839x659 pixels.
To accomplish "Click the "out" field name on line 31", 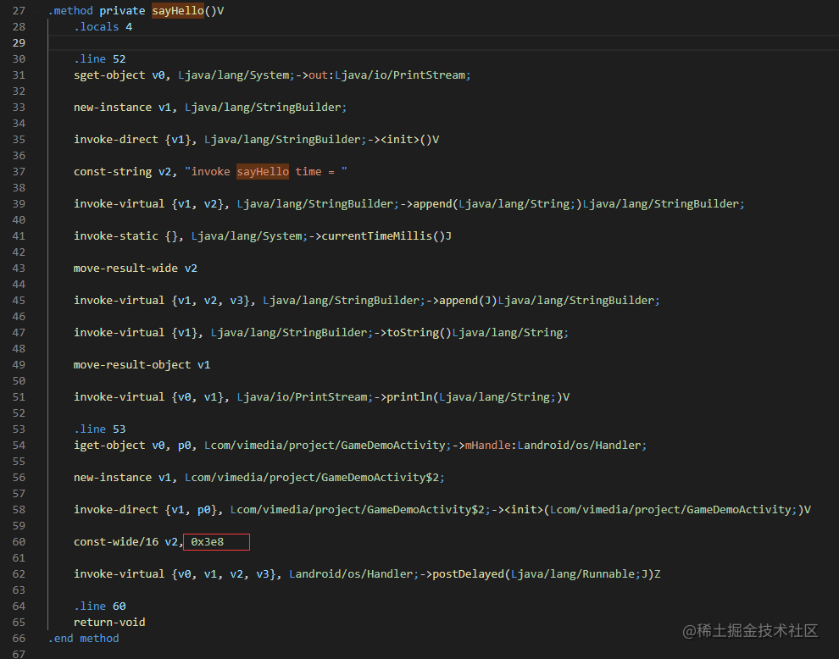I will point(318,75).
